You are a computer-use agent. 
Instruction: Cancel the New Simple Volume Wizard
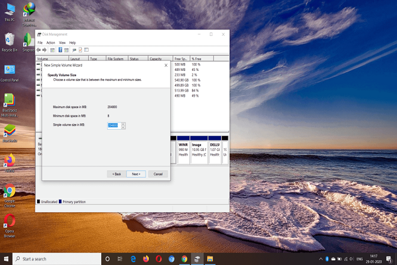[157, 174]
